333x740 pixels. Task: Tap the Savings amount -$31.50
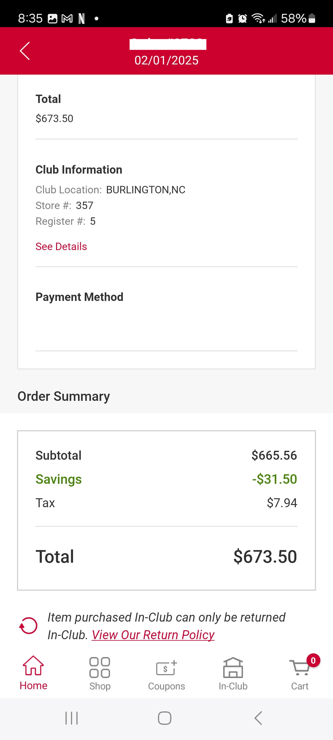point(274,479)
